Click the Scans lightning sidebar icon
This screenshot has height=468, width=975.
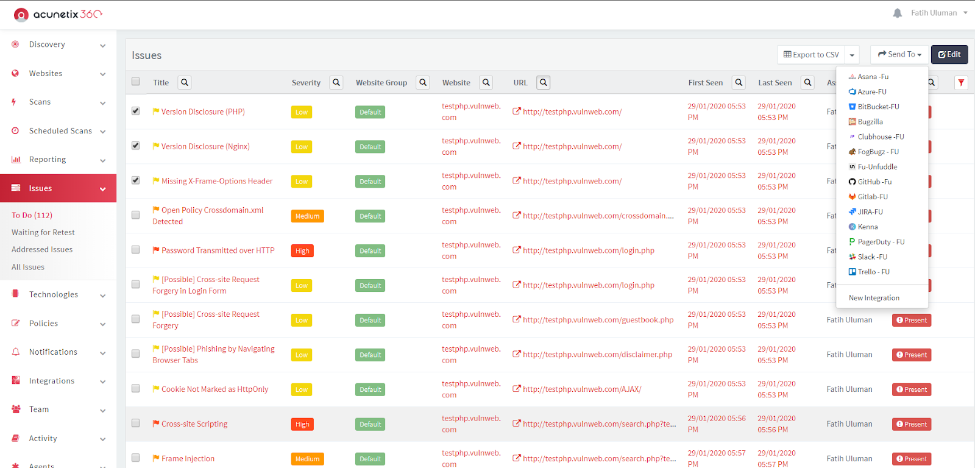click(14, 102)
